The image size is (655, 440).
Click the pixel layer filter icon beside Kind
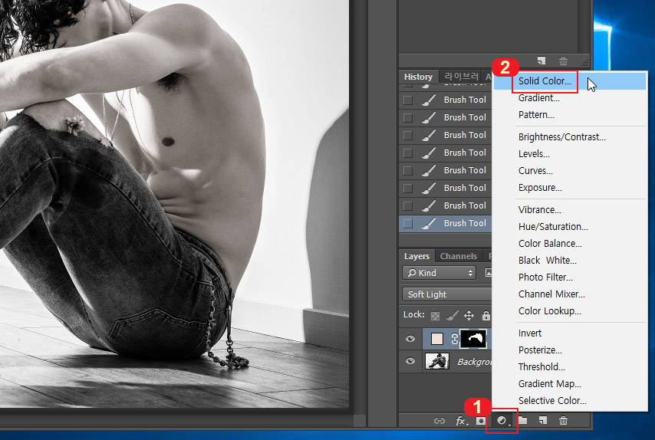[489, 273]
